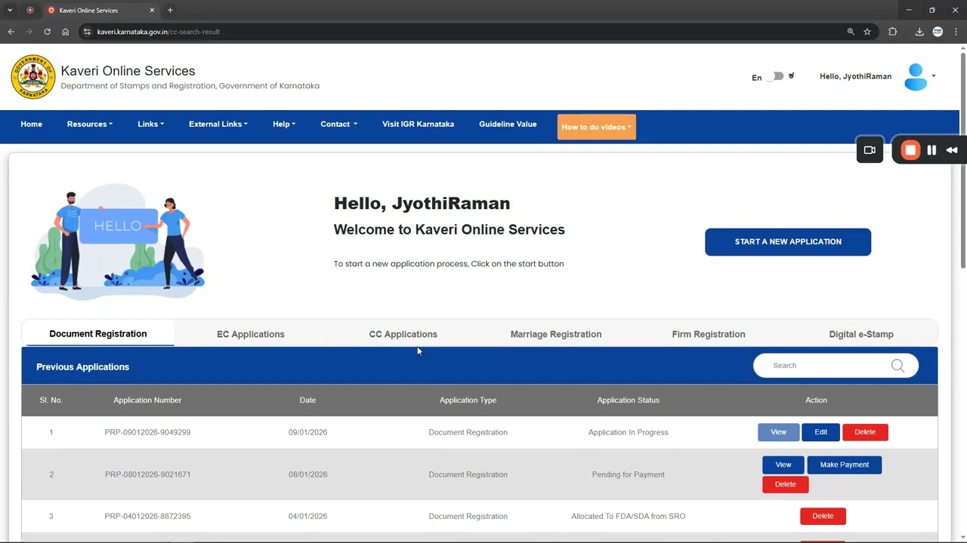The image size is (967, 543).
Task: Switch to the Marriage Registration tab
Action: pyautogui.click(x=556, y=334)
